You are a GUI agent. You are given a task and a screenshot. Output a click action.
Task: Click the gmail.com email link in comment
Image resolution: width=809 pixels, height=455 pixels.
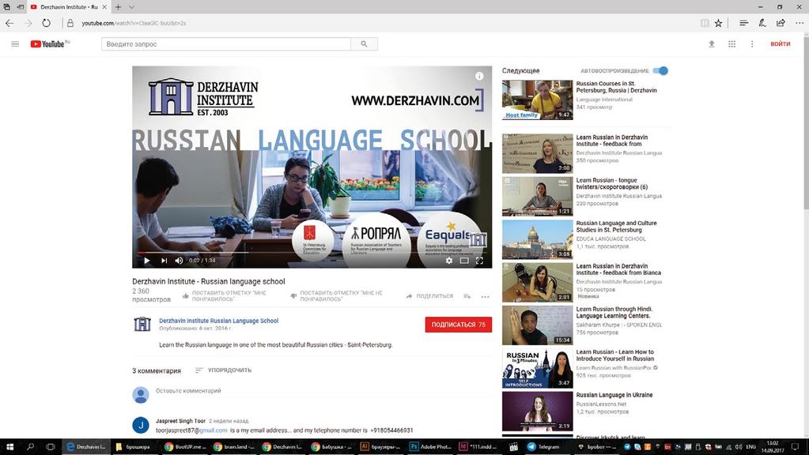213,431
